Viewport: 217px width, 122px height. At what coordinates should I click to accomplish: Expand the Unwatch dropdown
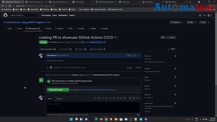(176, 22)
